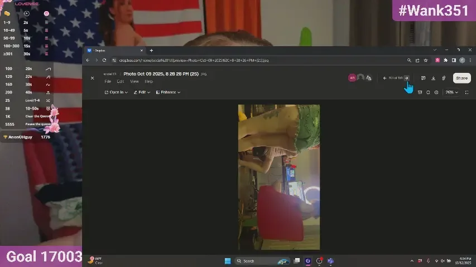
Task: Open the browser extensions puzzle icon
Action: click(446, 60)
